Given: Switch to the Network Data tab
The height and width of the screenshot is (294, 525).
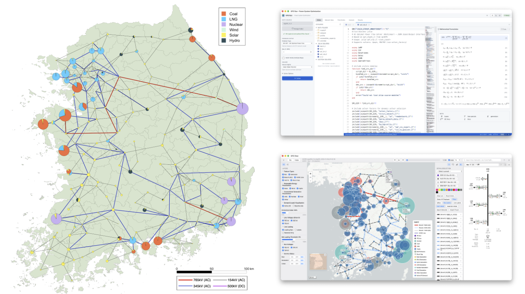Looking at the screenshot, I should pyautogui.click(x=330, y=19).
